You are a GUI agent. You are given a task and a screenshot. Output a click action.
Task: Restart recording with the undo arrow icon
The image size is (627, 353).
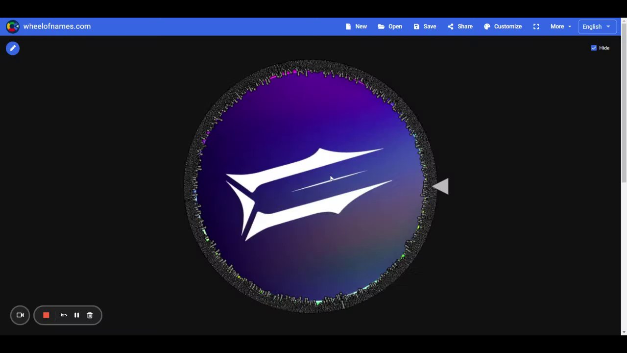tap(64, 315)
